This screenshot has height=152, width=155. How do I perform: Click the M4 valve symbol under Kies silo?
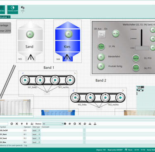pos(67,57)
